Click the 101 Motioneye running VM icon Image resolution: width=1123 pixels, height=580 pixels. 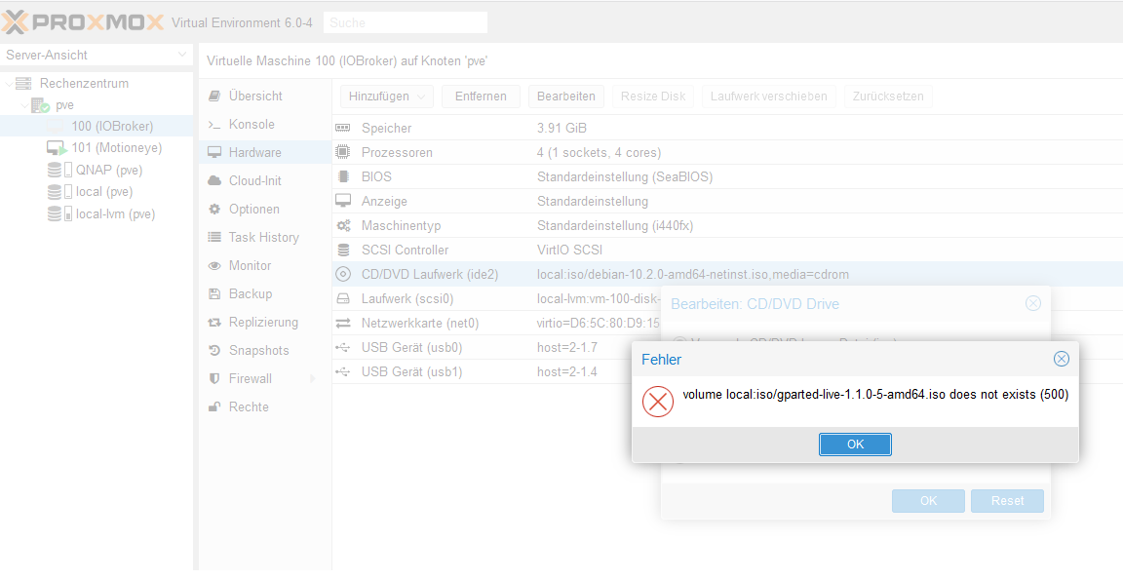pos(57,148)
